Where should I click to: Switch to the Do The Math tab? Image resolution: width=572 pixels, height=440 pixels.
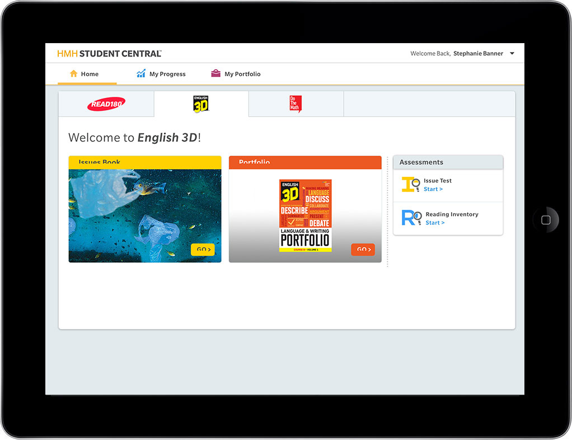tap(296, 104)
